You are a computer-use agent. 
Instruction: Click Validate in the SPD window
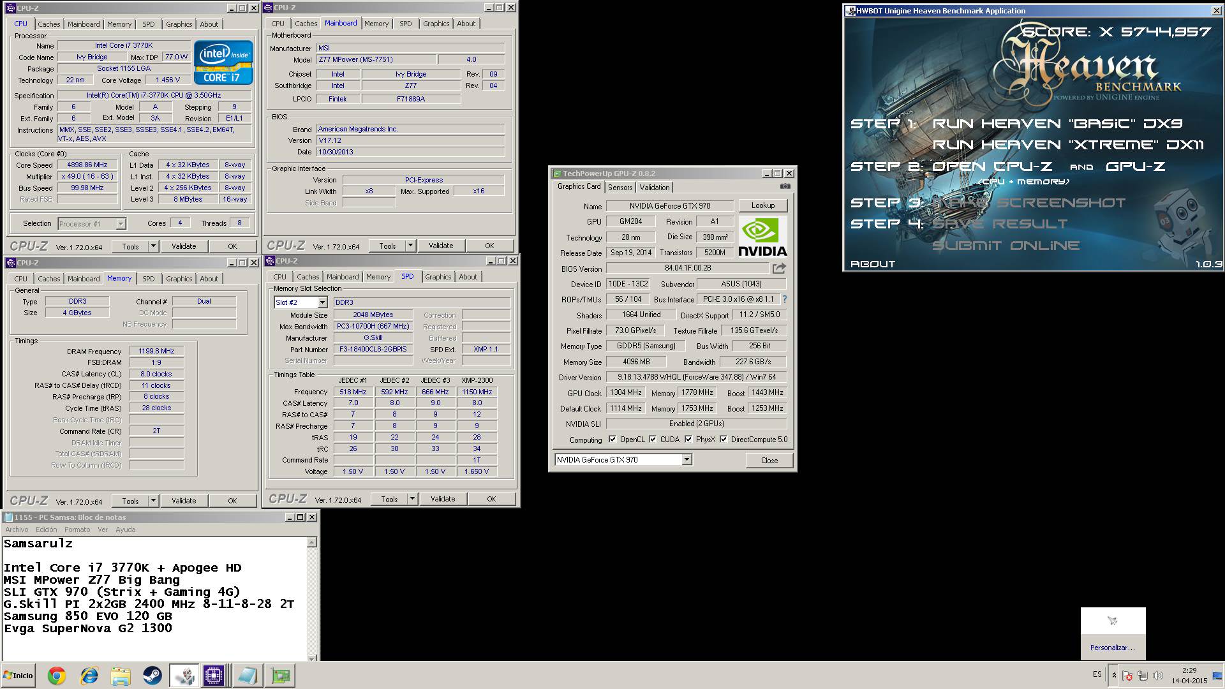coord(443,499)
